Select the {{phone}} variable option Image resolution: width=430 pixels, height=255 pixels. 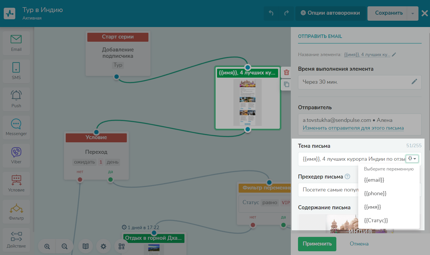coord(375,193)
